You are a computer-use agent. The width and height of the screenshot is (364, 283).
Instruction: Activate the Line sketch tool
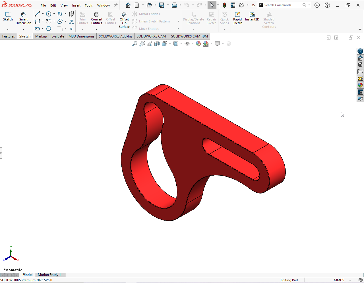(37, 14)
